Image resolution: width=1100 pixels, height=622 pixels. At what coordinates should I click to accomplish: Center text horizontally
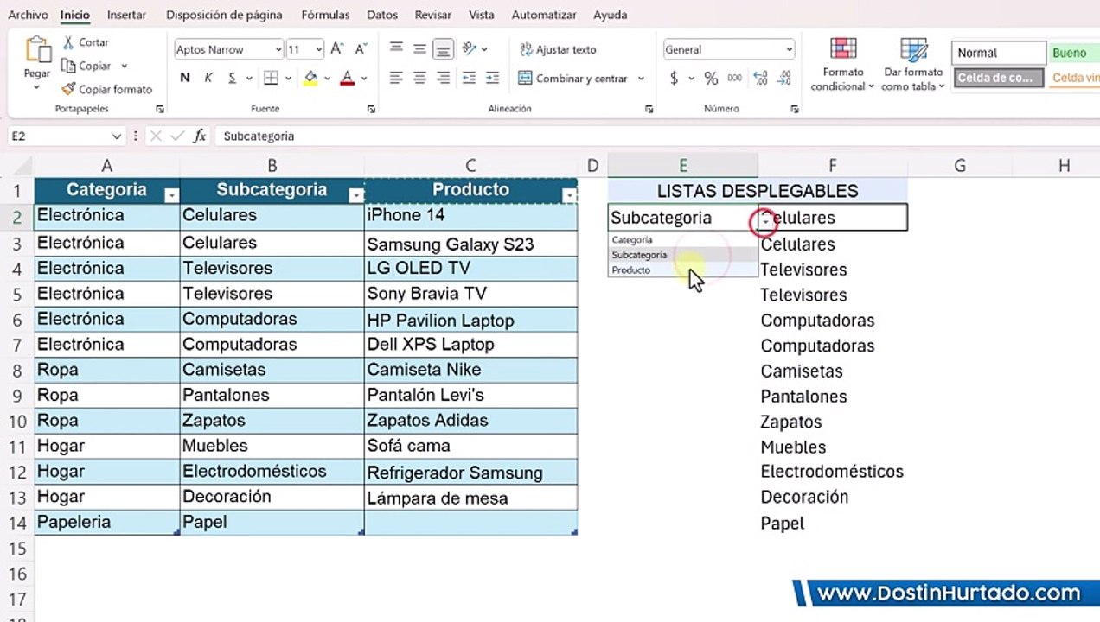click(419, 78)
